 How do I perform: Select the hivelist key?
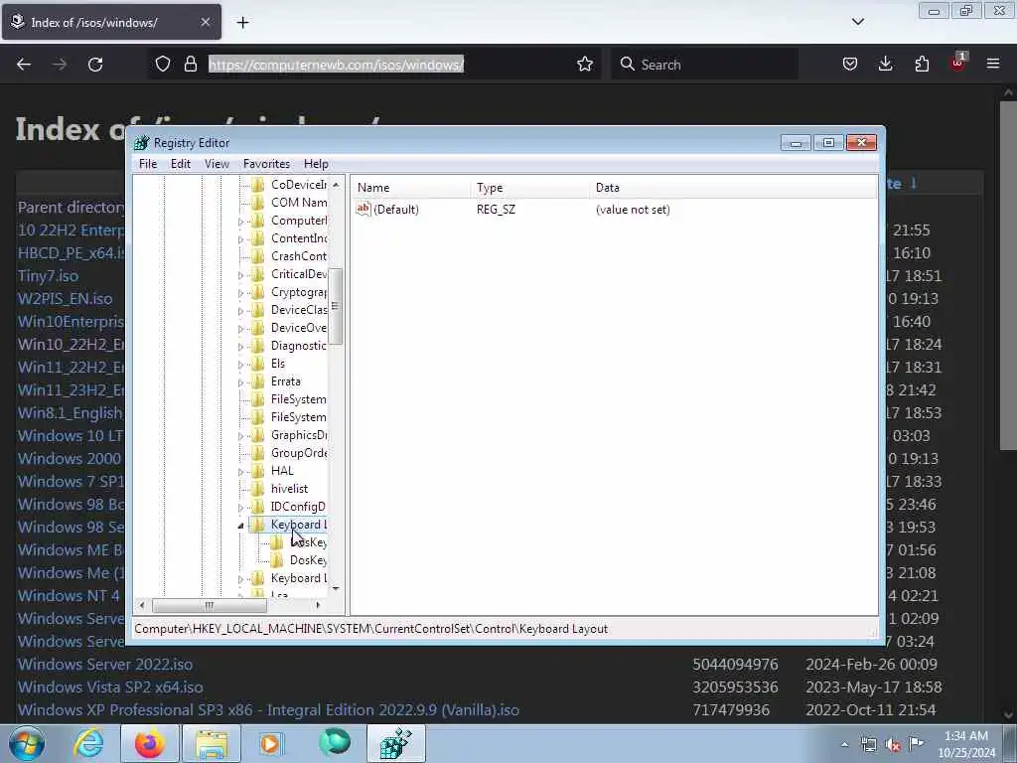(289, 489)
